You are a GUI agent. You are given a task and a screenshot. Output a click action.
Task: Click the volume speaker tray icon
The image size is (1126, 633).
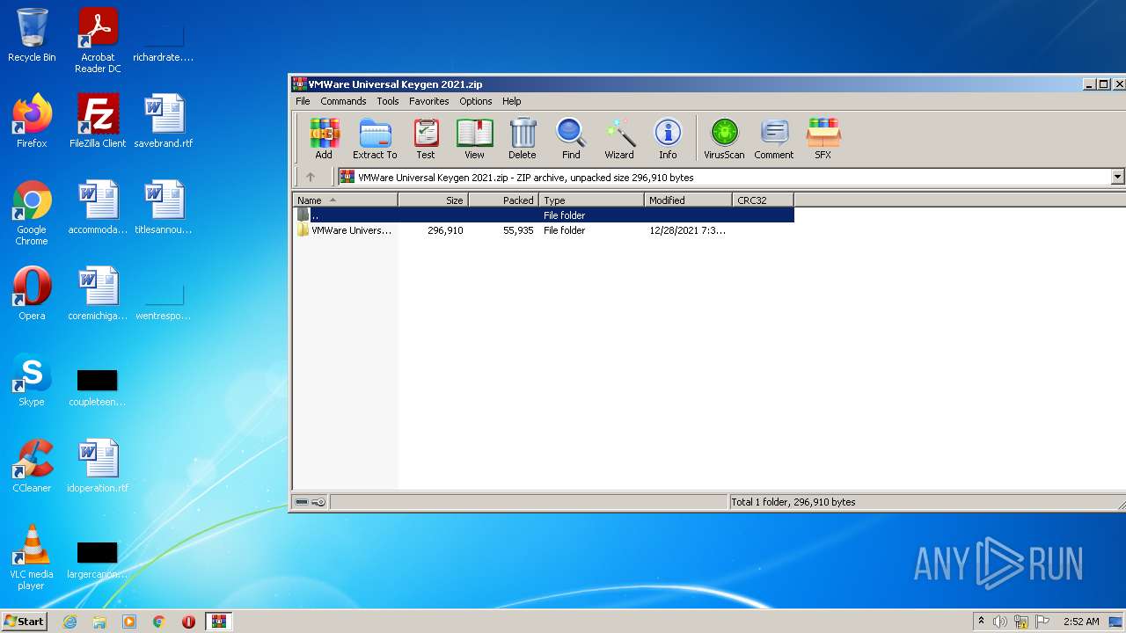pyautogui.click(x=1000, y=622)
